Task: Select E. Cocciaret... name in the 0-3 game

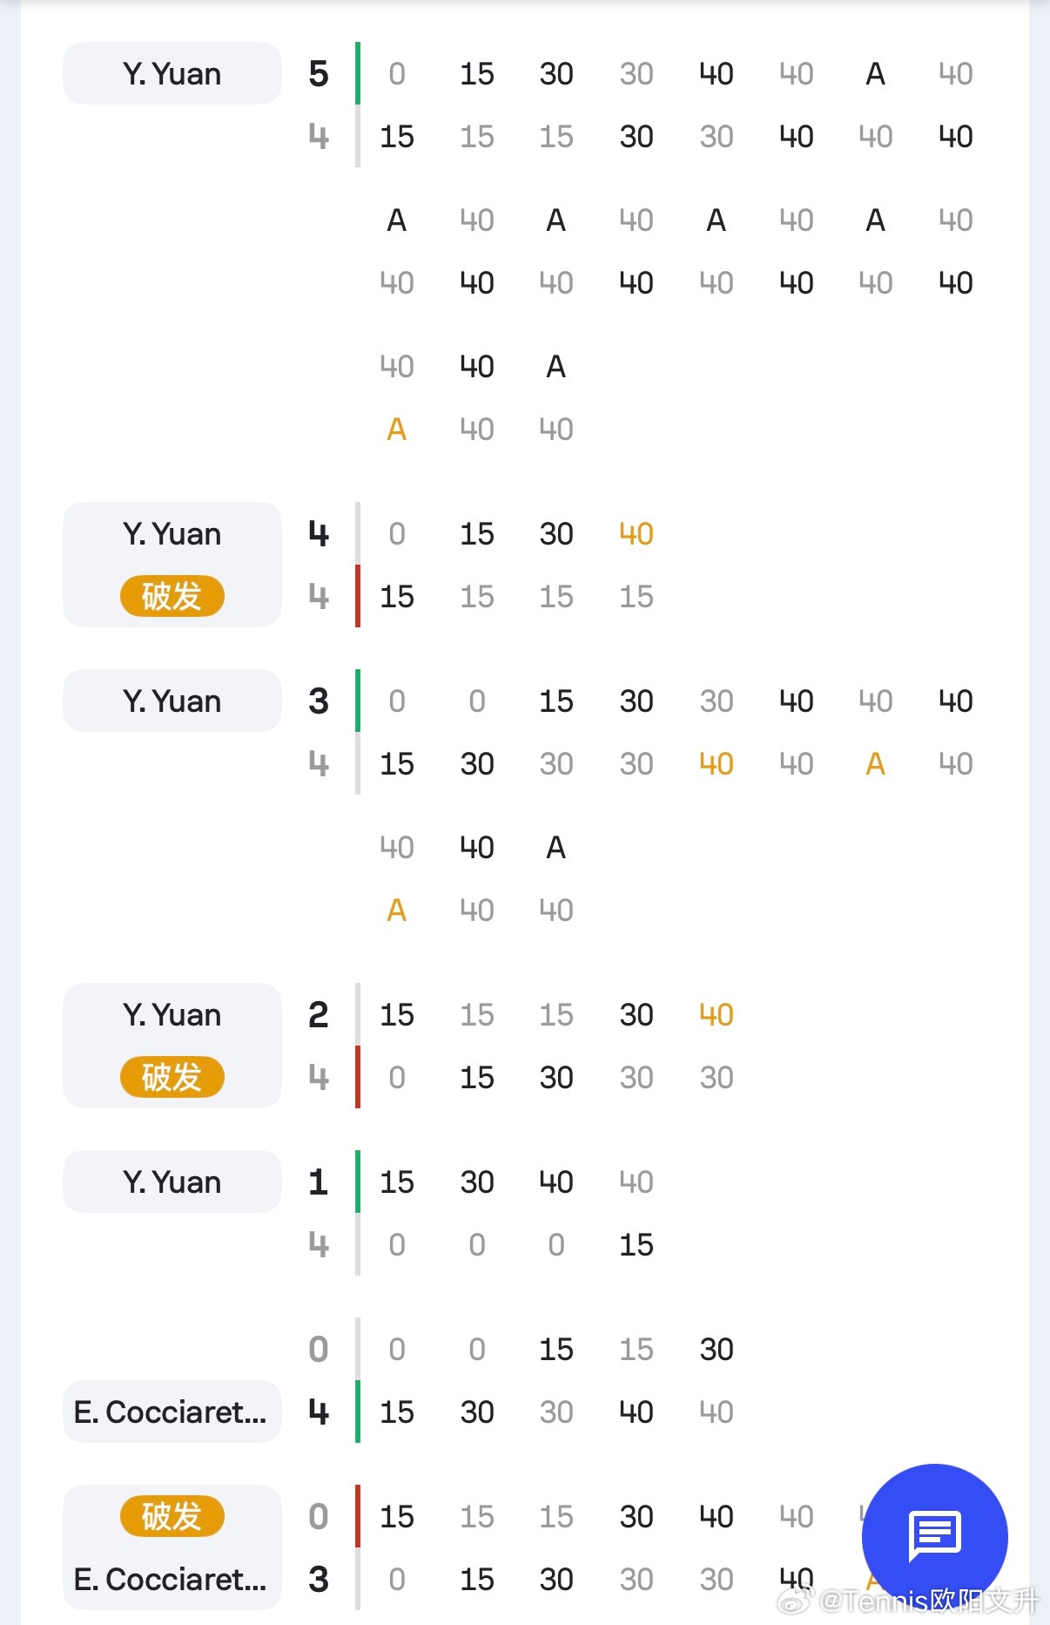Action: pos(171,1580)
